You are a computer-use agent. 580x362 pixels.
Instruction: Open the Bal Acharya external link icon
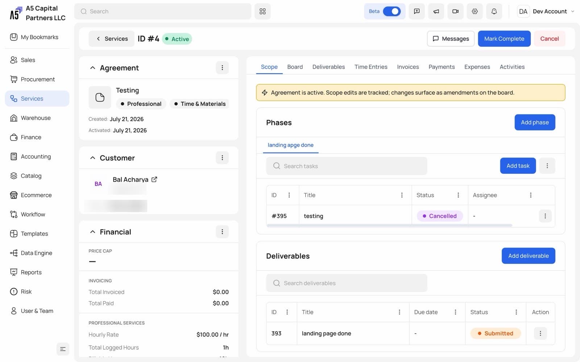click(x=154, y=179)
